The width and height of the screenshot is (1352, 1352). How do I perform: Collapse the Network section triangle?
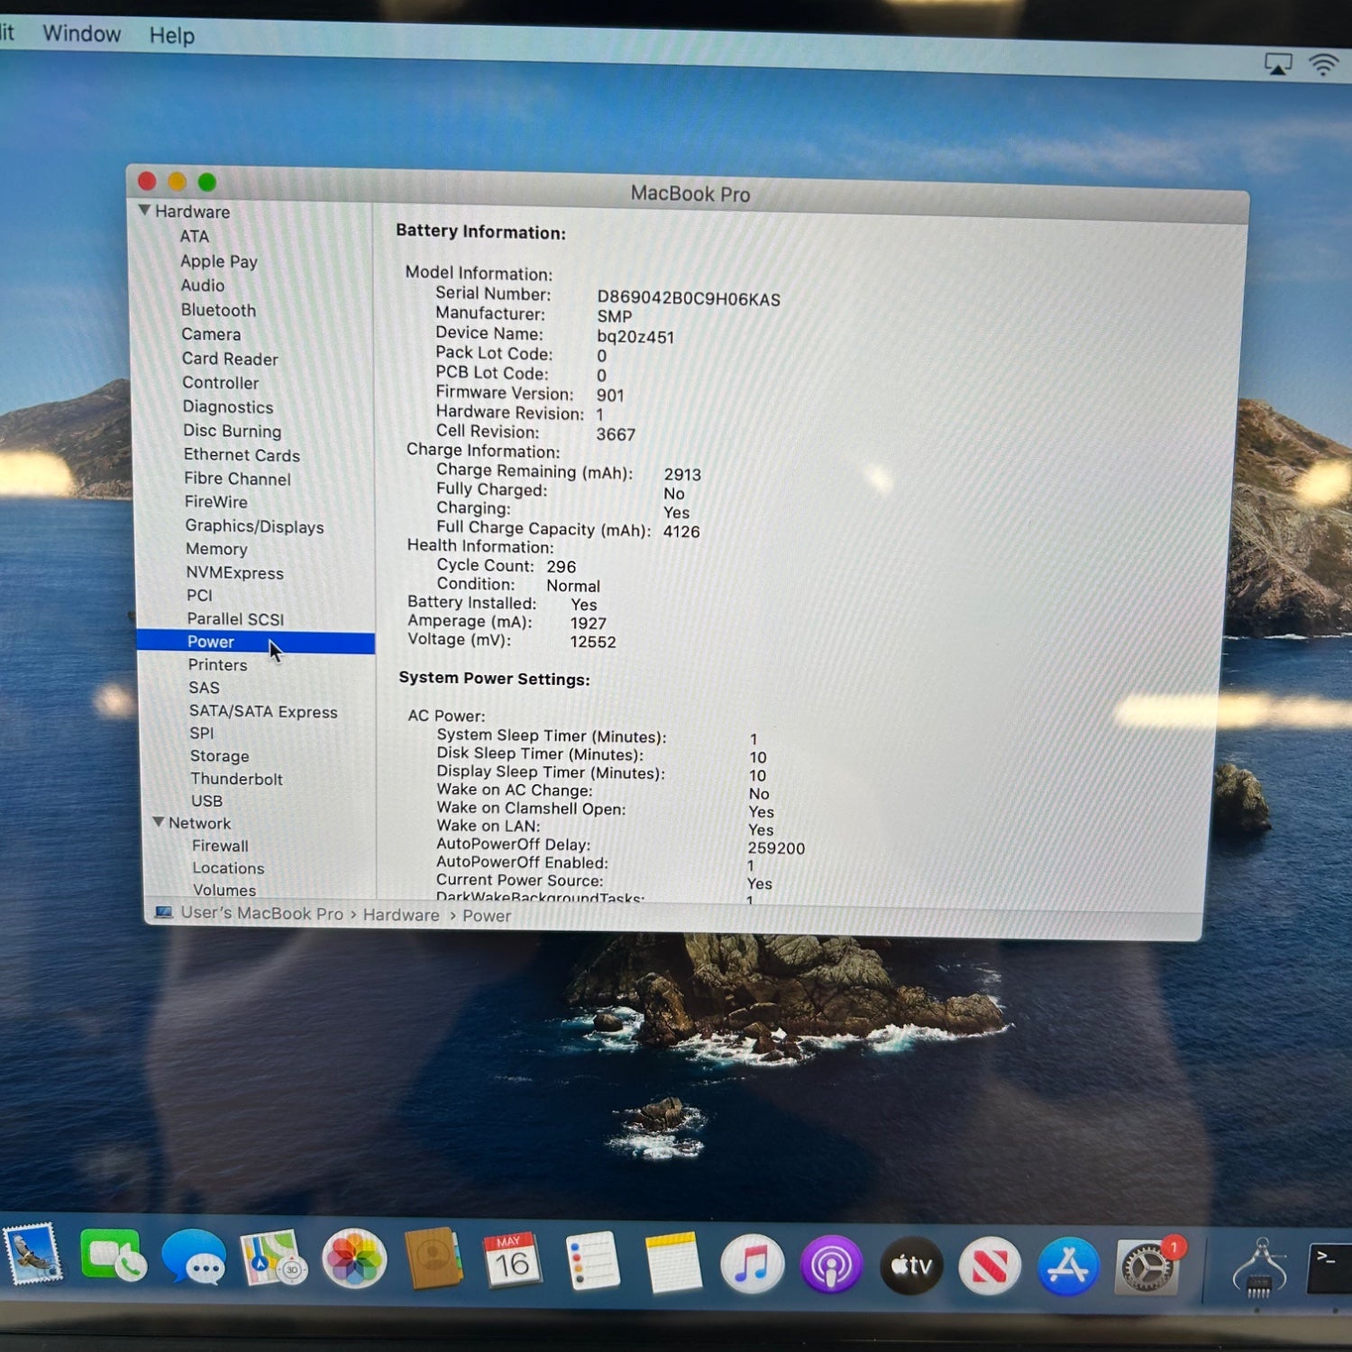(x=159, y=822)
